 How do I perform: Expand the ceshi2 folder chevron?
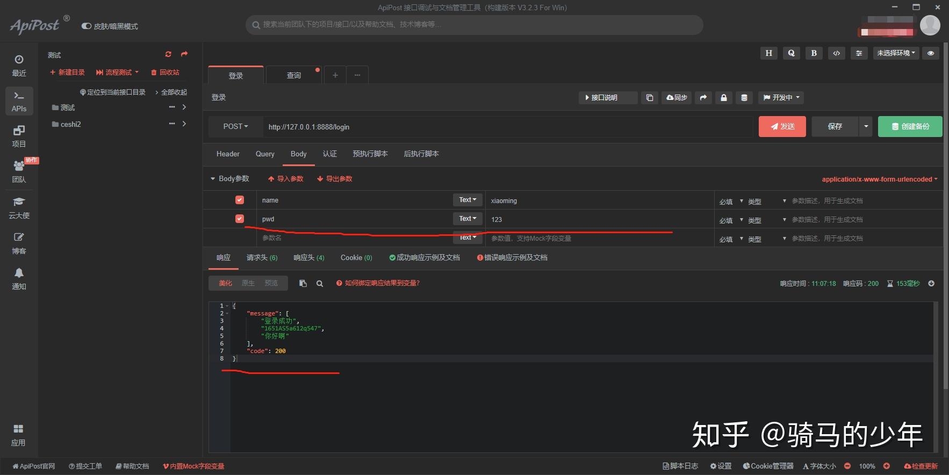(184, 124)
